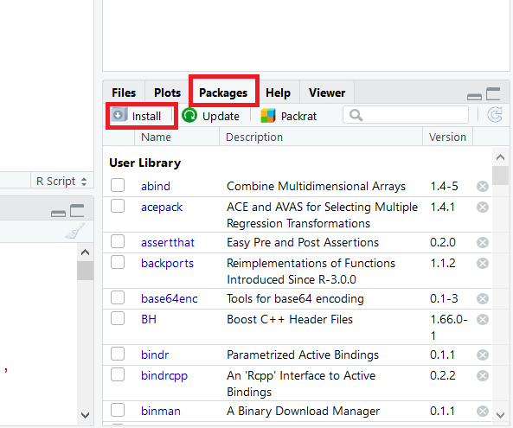Check the backports package checkbox
The width and height of the screenshot is (513, 428).
pyautogui.click(x=118, y=262)
